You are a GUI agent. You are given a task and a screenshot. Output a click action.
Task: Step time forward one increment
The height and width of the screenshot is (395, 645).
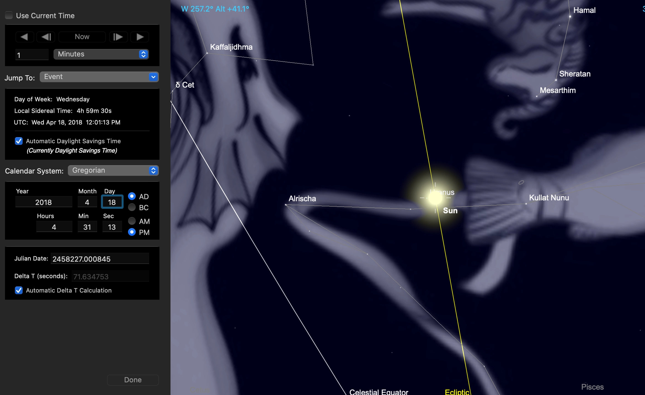[x=118, y=37]
